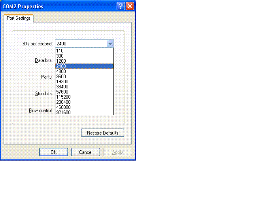Click the Help question mark icon
253x202 pixels.
pos(121,6)
